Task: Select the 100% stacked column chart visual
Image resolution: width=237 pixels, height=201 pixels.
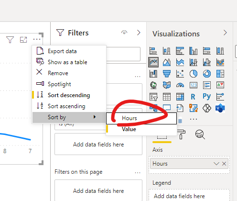Action: click(x=220, y=51)
